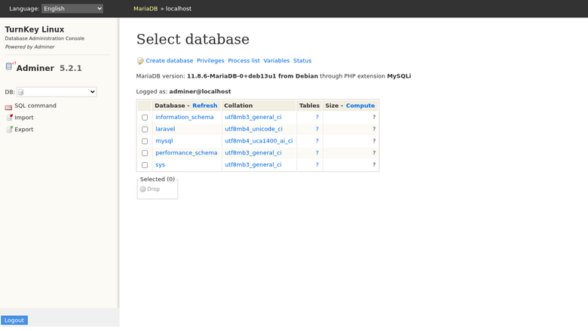Click the Import icon in sidebar
Image resolution: width=588 pixels, height=331 pixels.
pyautogui.click(x=9, y=118)
